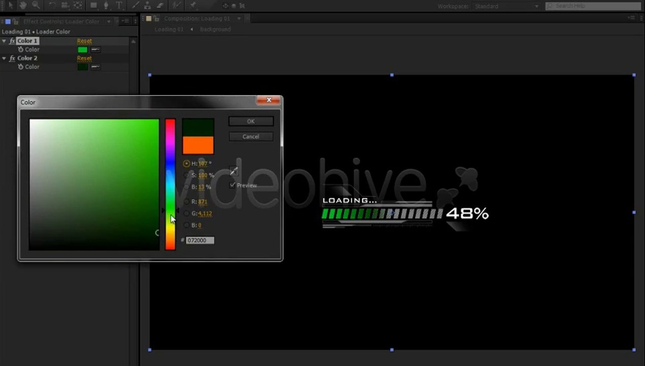The image size is (645, 366).
Task: Click the S value 100
Action: (203, 175)
